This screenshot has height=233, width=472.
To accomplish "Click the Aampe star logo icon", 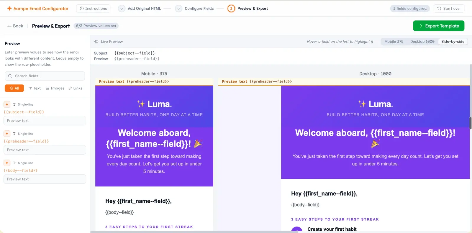I will coord(9,9).
